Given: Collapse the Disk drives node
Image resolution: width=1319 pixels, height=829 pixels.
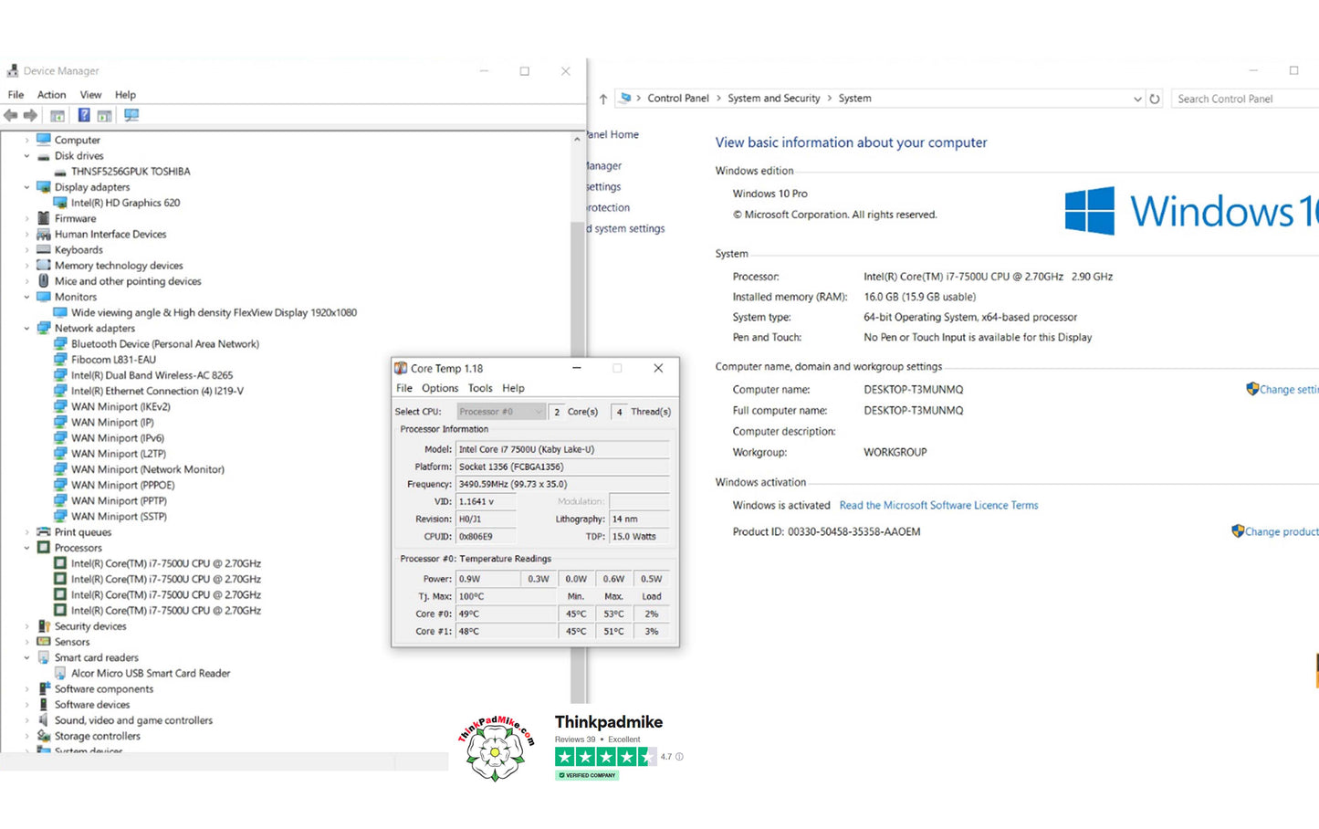Looking at the screenshot, I should (26, 156).
